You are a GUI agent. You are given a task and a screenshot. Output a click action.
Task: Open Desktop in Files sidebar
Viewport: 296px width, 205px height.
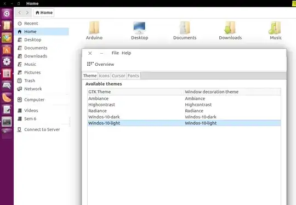pyautogui.click(x=42, y=39)
